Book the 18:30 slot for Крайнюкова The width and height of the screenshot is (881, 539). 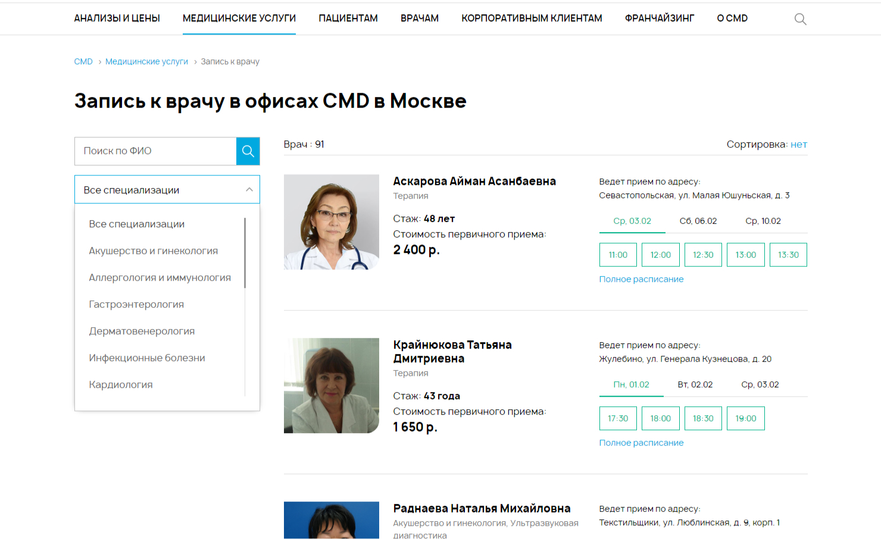[x=703, y=418]
